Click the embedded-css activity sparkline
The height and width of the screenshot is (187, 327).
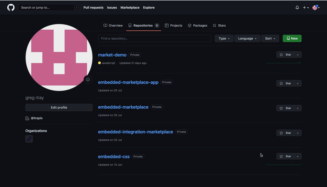click(x=284, y=165)
